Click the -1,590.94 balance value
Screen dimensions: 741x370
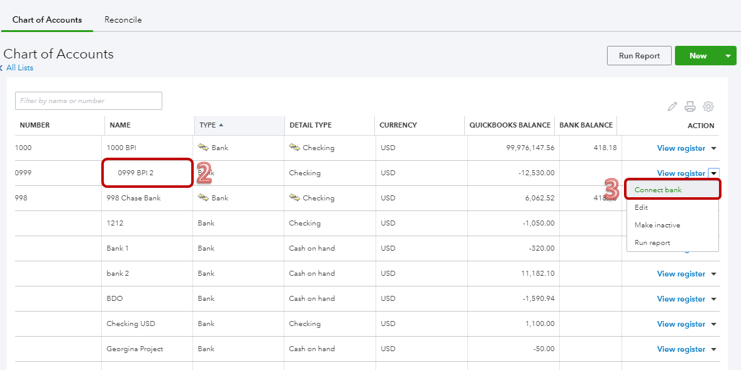(x=538, y=298)
